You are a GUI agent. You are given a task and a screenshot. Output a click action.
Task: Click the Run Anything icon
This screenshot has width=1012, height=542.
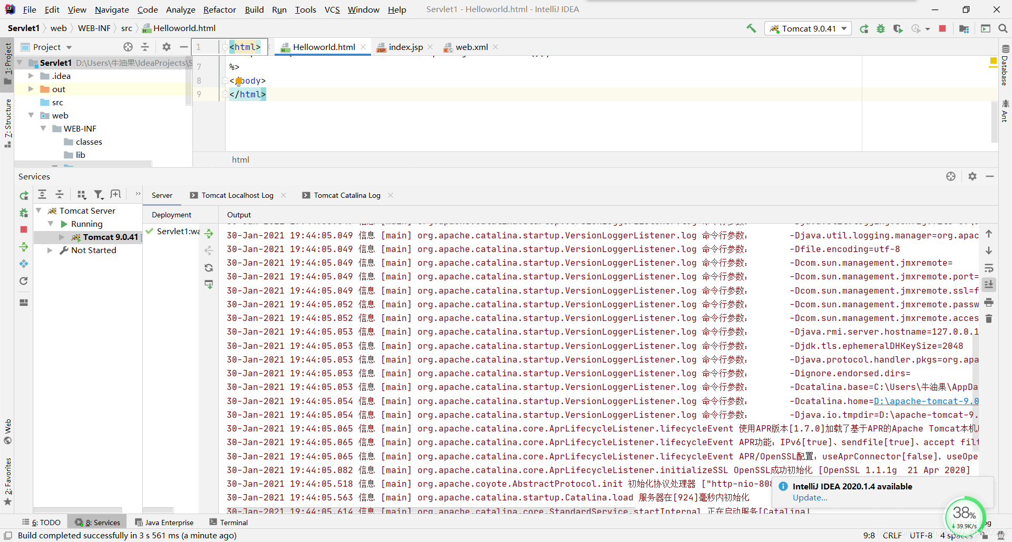(986, 28)
